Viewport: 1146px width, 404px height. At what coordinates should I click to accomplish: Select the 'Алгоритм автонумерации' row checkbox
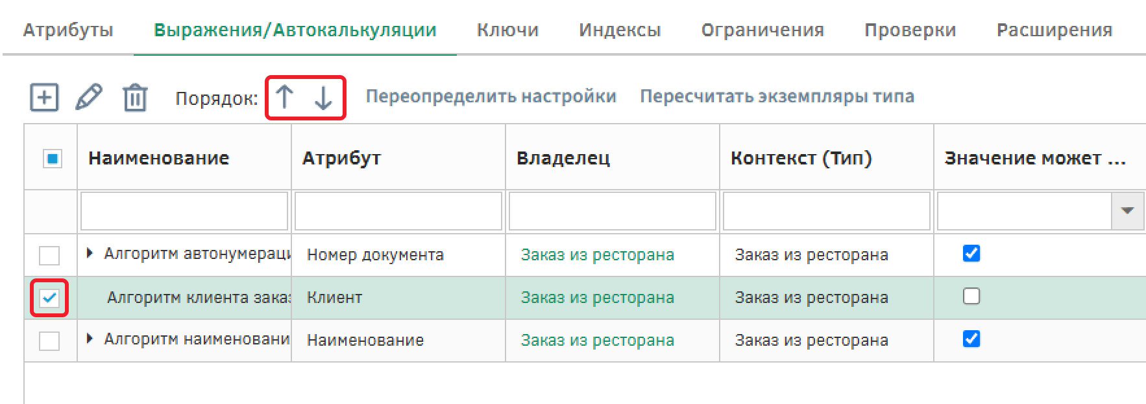(49, 255)
